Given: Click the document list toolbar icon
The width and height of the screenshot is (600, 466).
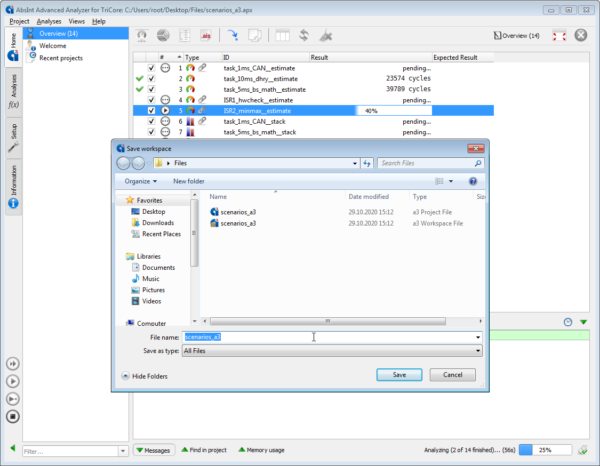Looking at the screenshot, I should [185, 36].
